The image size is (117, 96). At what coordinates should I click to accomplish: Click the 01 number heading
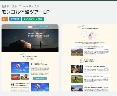click(x=32, y=64)
